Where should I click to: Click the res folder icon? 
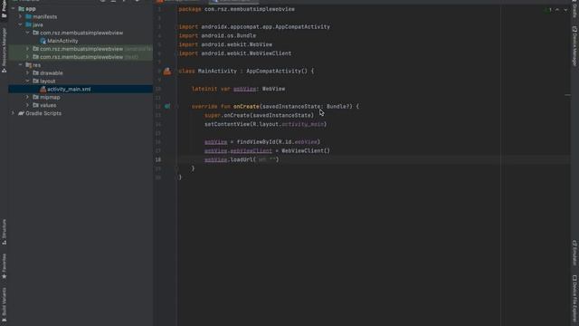click(28, 65)
